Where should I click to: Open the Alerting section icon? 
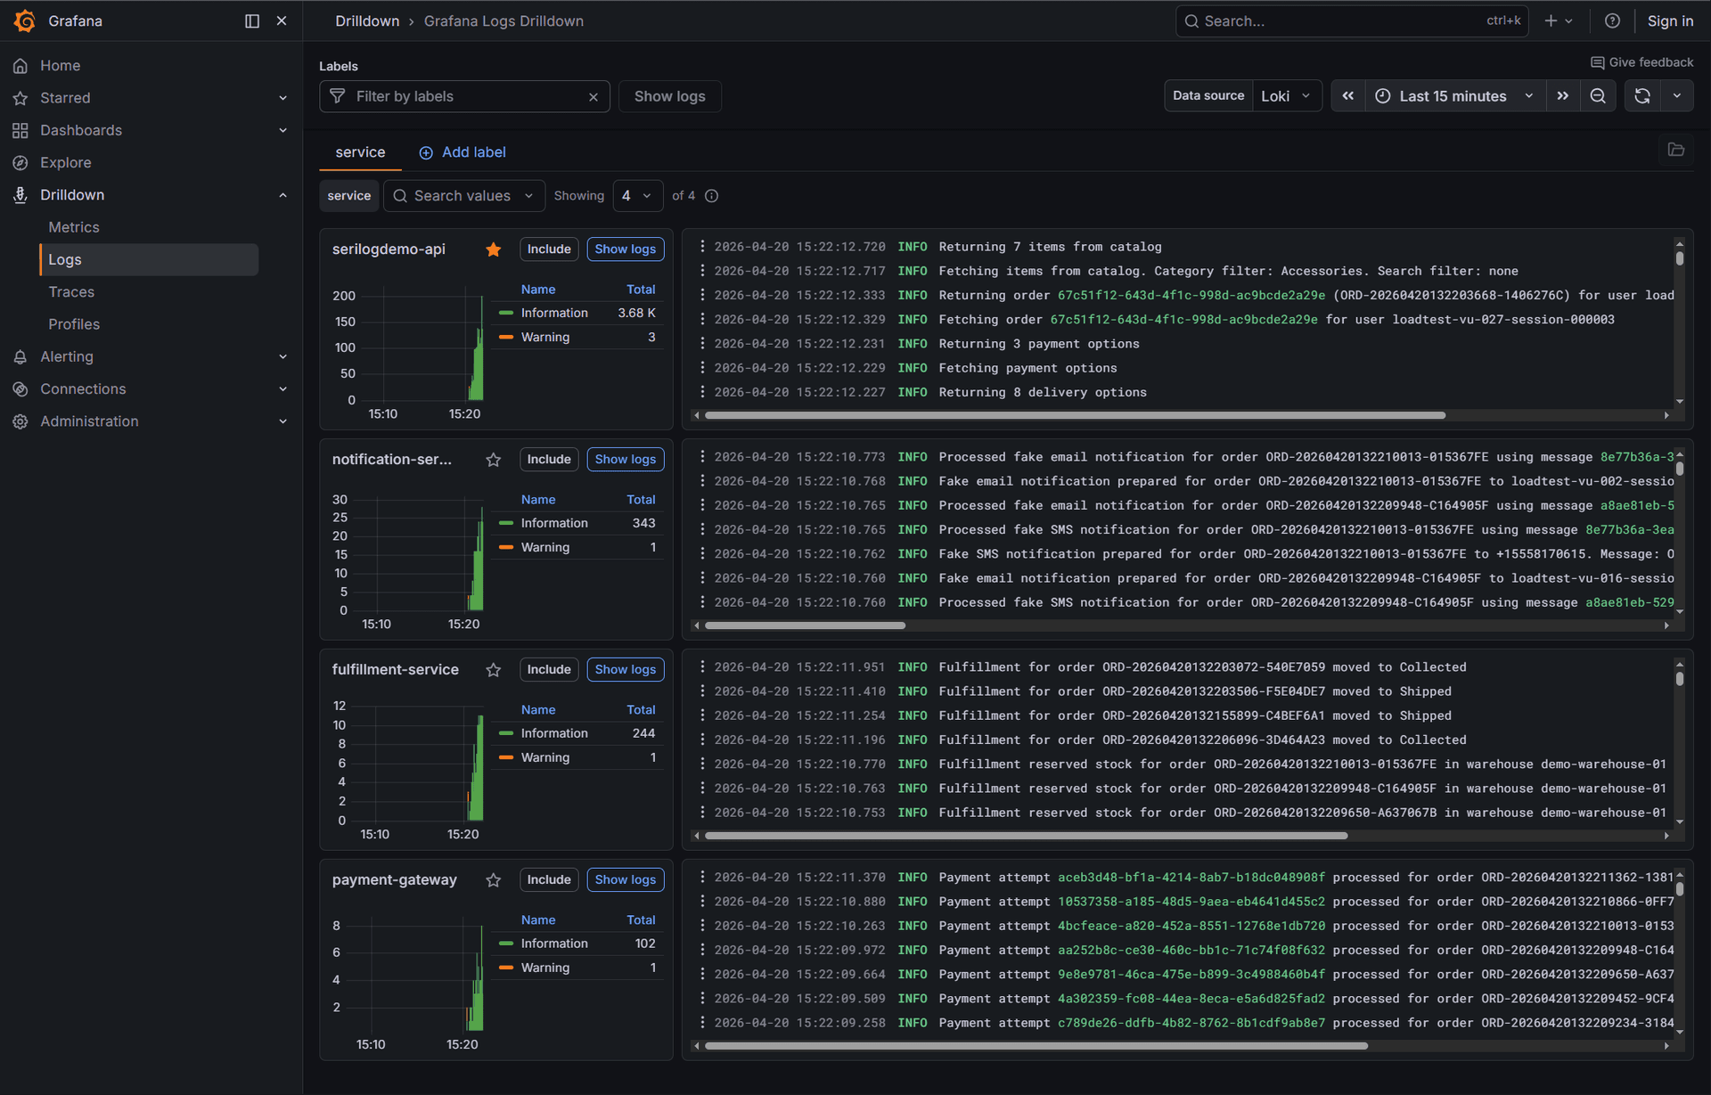20,356
